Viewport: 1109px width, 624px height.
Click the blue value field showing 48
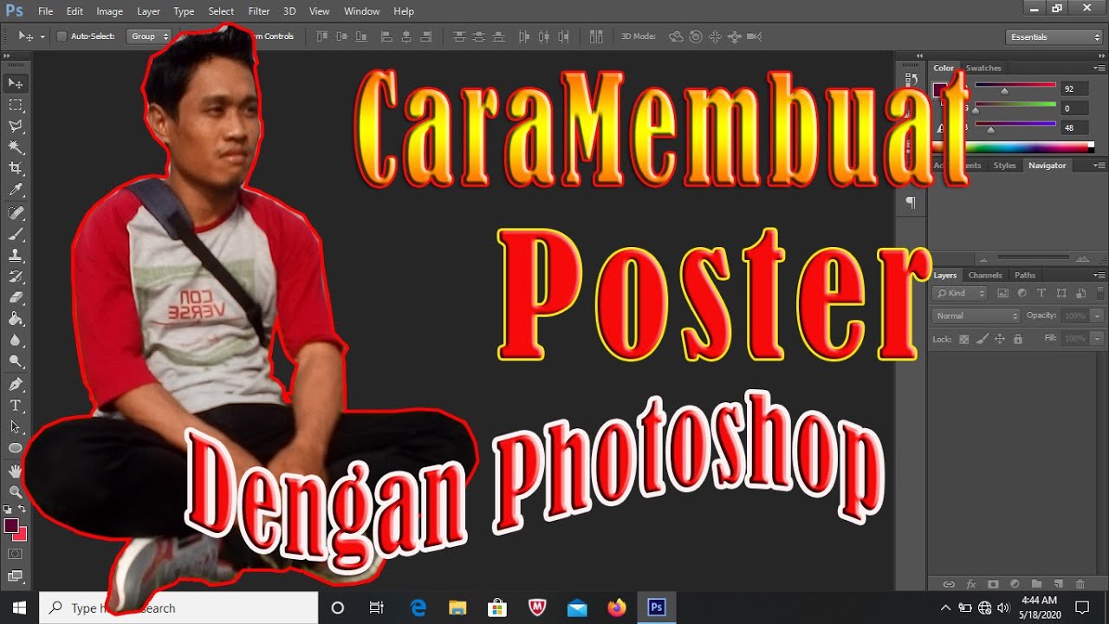pyautogui.click(x=1074, y=128)
